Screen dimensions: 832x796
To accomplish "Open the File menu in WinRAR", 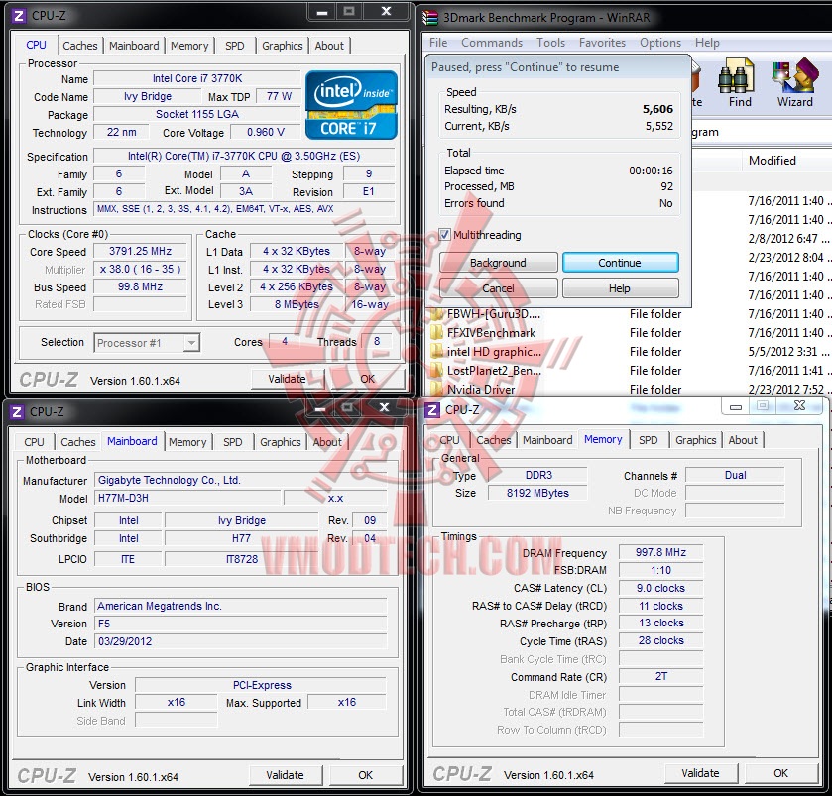I will pos(438,43).
